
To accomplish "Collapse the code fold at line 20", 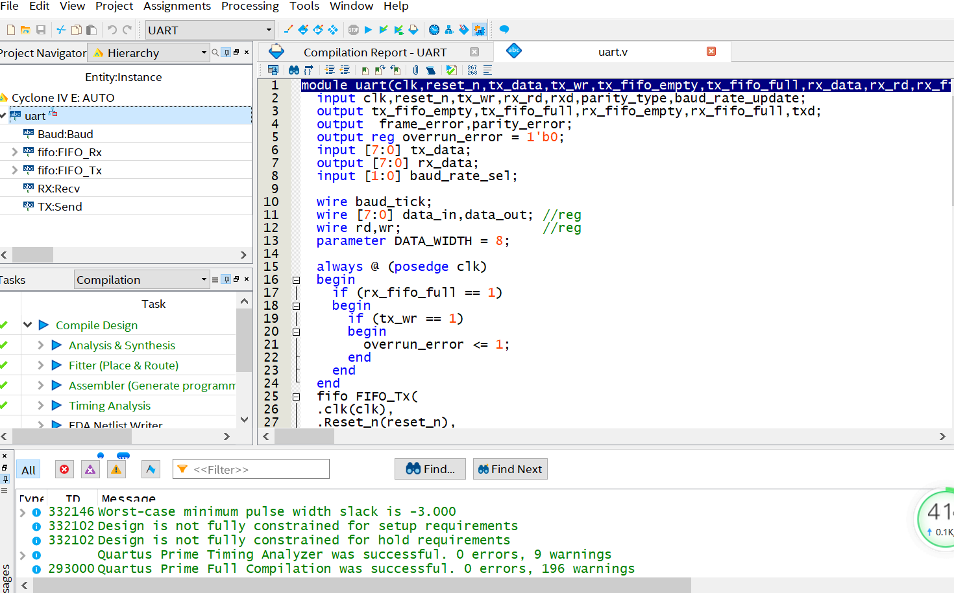I will (296, 332).
